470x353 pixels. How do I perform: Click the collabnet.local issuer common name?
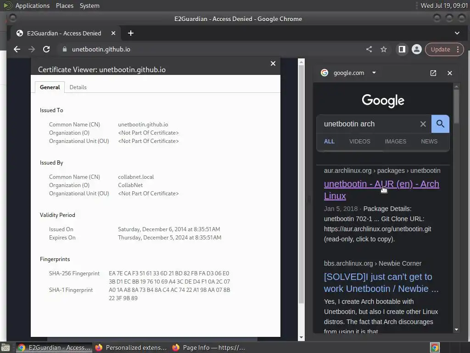click(x=136, y=177)
